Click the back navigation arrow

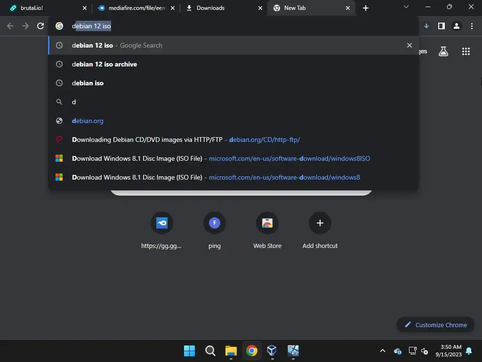10,26
